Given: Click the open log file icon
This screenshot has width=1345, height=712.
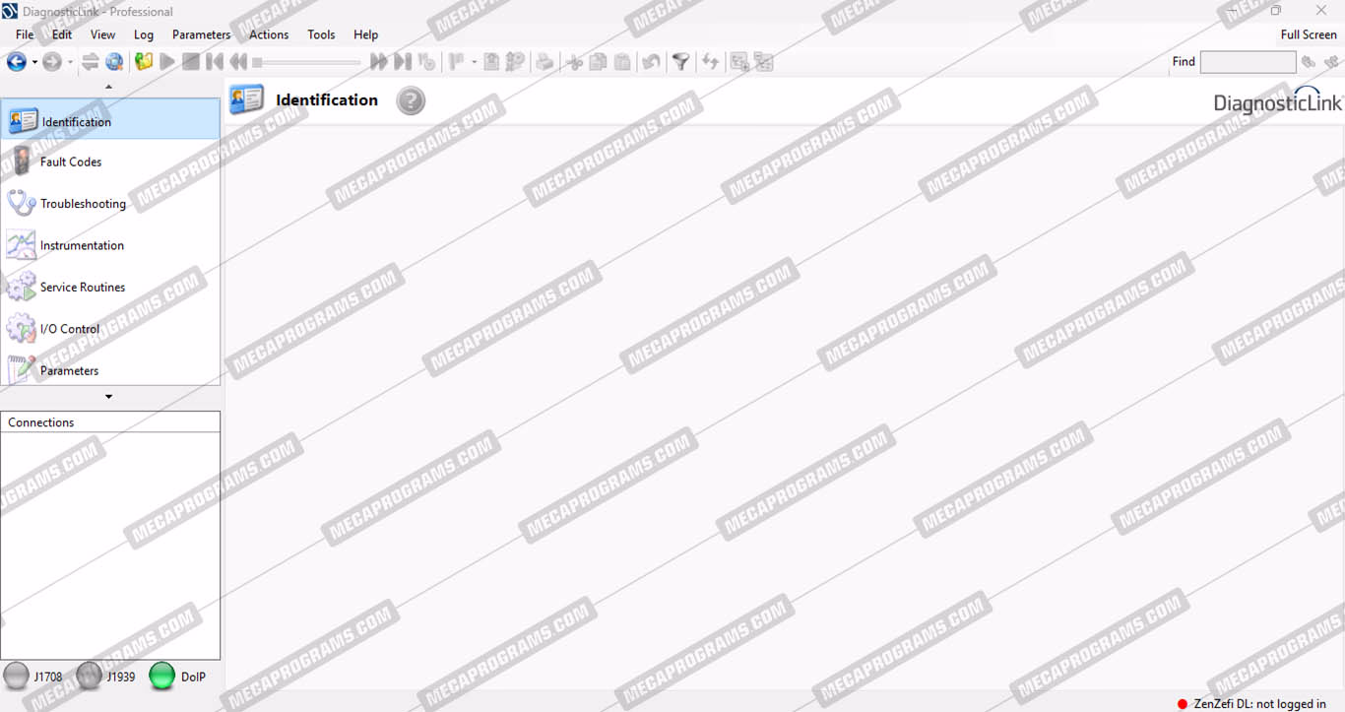Looking at the screenshot, I should tap(144, 62).
